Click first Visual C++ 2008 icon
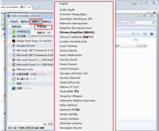This screenshot has width=159, height=131. click(x=14, y=60)
